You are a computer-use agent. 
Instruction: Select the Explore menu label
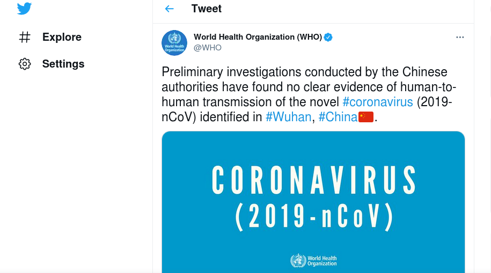point(62,37)
